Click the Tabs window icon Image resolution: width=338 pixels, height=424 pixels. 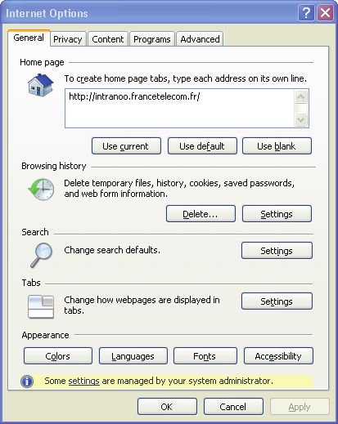coord(41,306)
